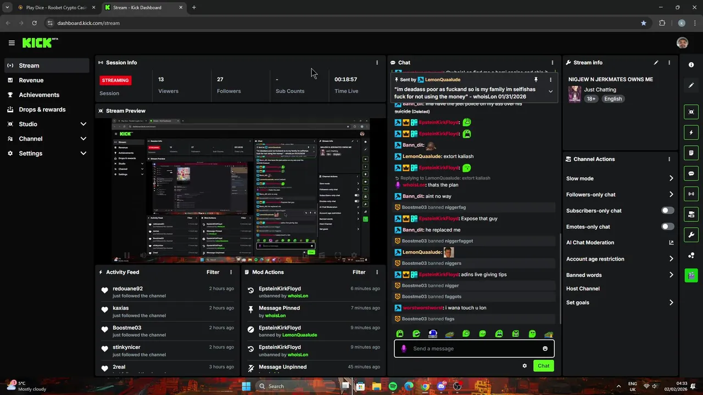Click the three-dots cluster icon in the right sidebar

click(x=691, y=255)
